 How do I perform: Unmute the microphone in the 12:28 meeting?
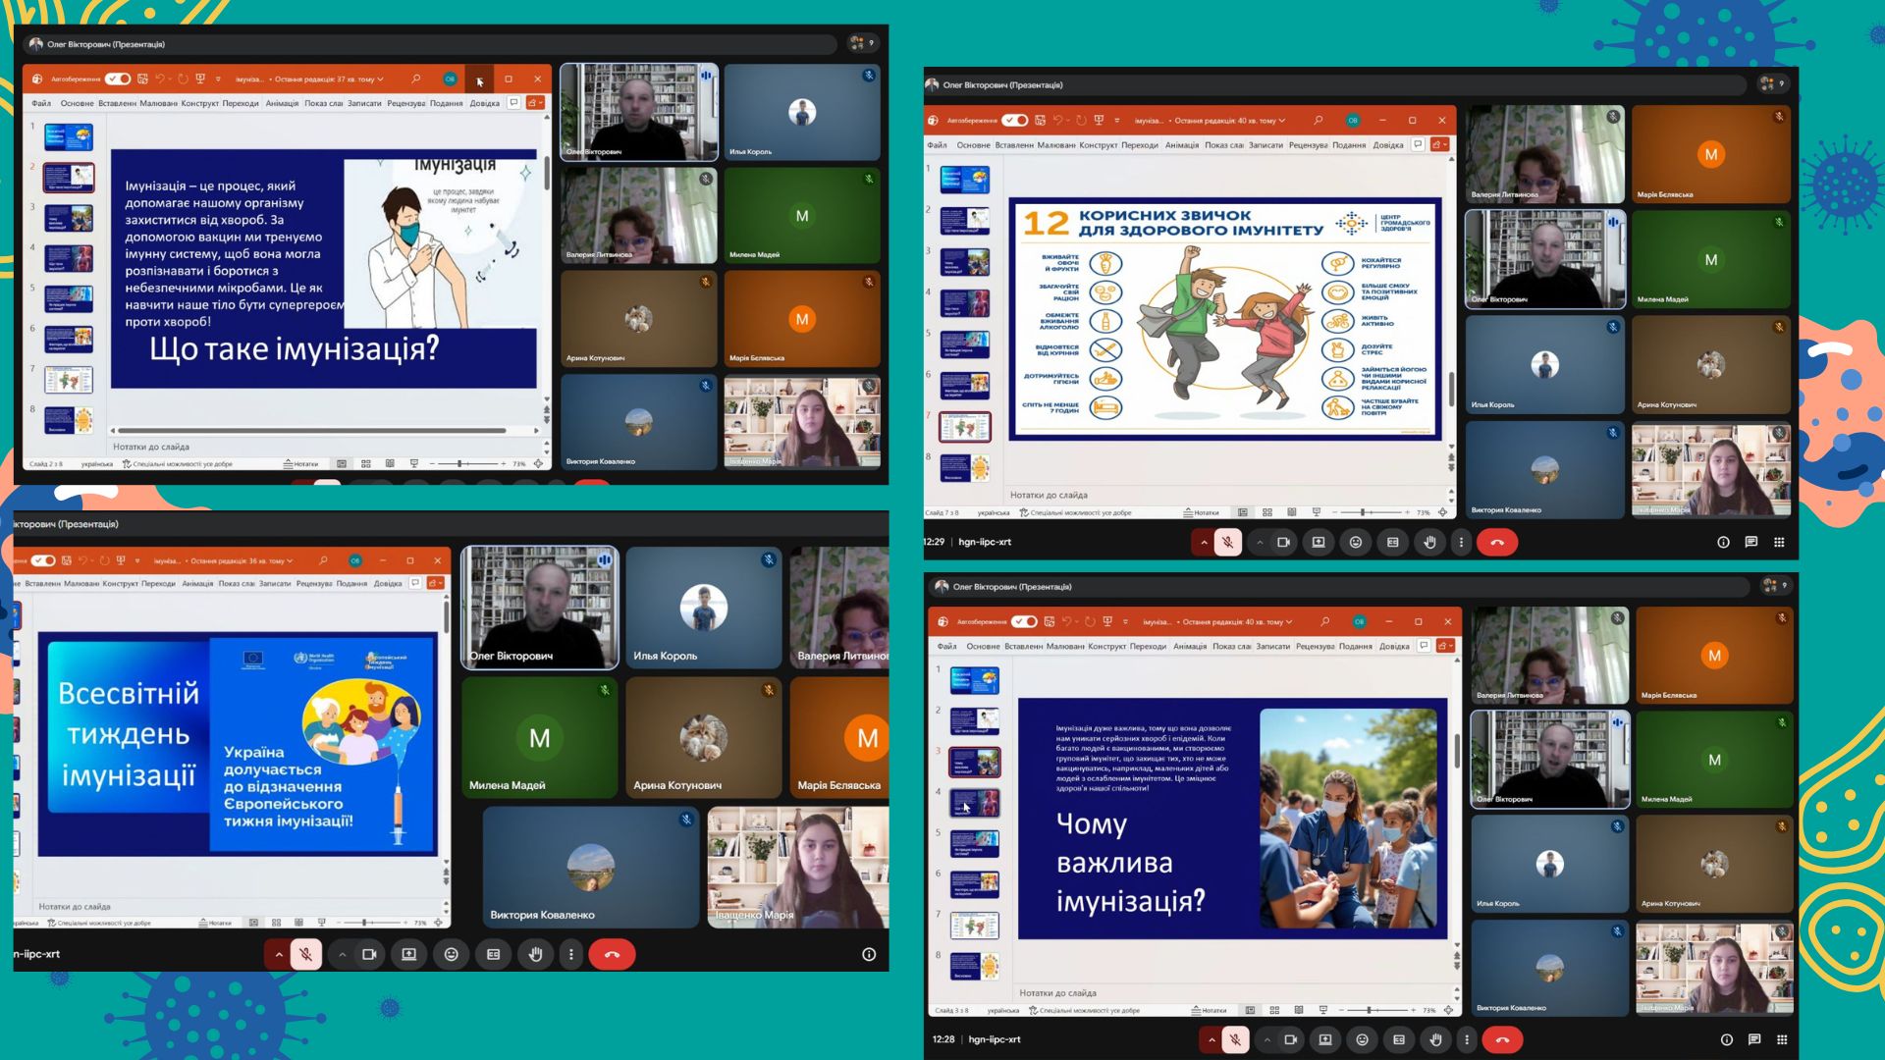pos(1235,1039)
